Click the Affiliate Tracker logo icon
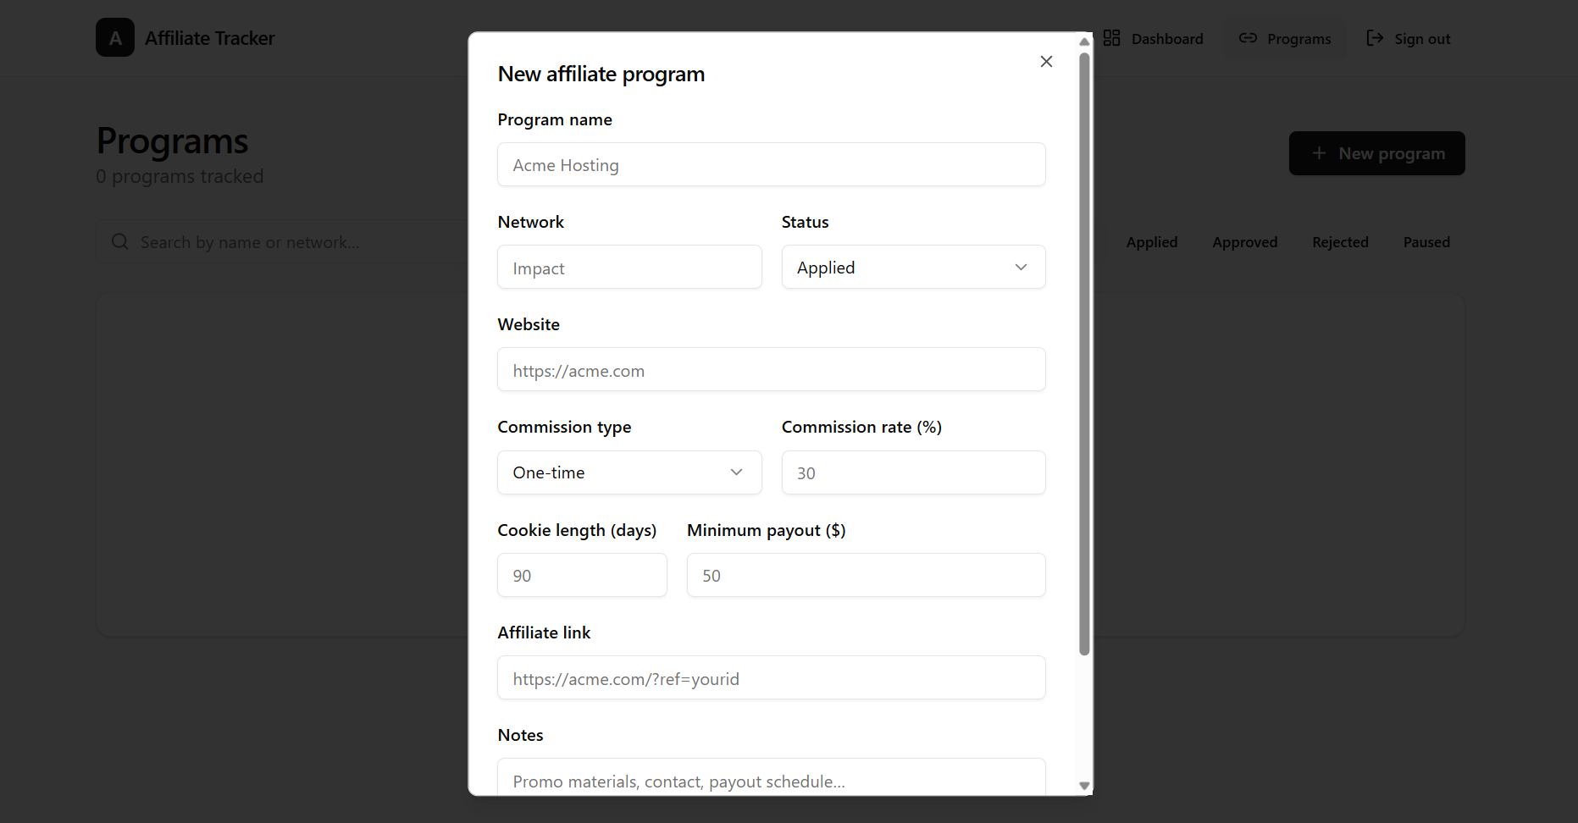 pos(115,37)
